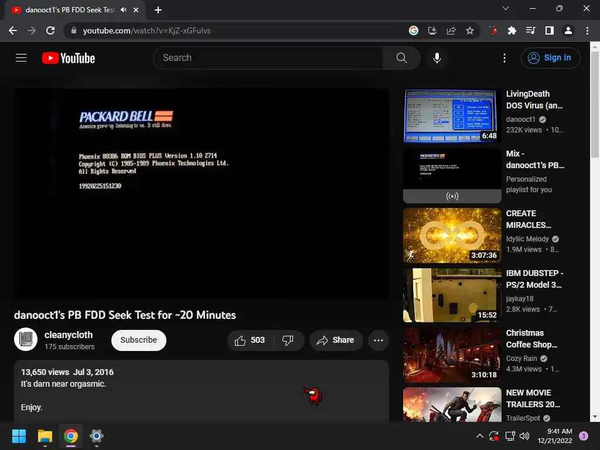
Task: Dislike the video with thumbs down
Action: tap(288, 340)
